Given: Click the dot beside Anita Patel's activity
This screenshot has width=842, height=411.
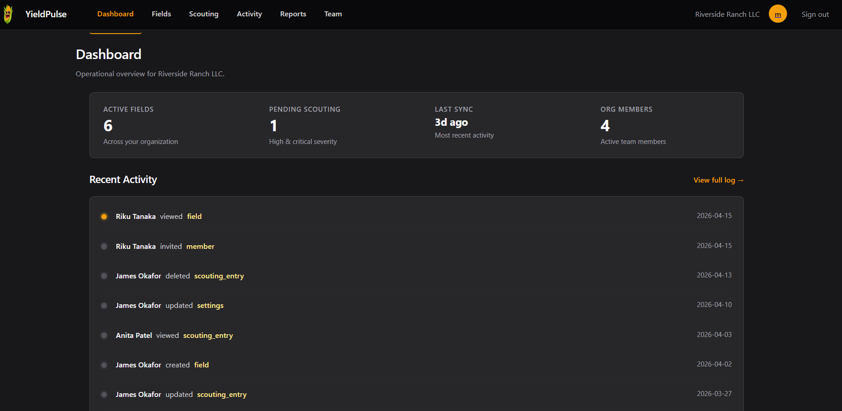Looking at the screenshot, I should 104,336.
